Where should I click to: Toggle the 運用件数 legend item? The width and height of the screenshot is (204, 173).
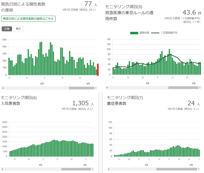140,33
